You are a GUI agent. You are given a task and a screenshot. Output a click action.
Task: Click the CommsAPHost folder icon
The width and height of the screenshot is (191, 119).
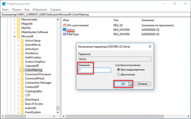click(x=22, y=79)
